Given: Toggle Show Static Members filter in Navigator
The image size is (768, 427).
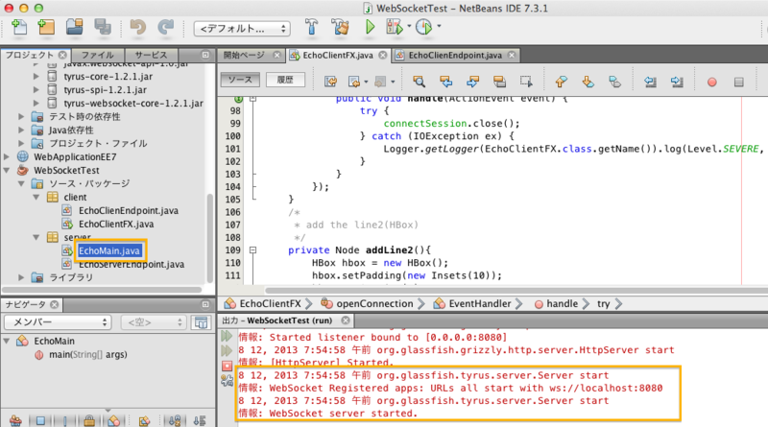Looking at the screenshot, I should 64,420.
